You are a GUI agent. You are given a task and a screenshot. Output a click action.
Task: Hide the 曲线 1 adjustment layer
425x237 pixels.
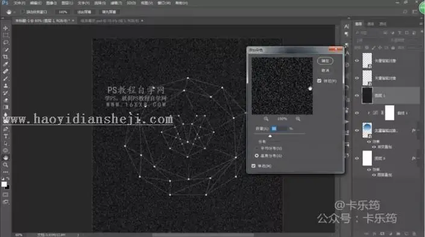pos(357,113)
